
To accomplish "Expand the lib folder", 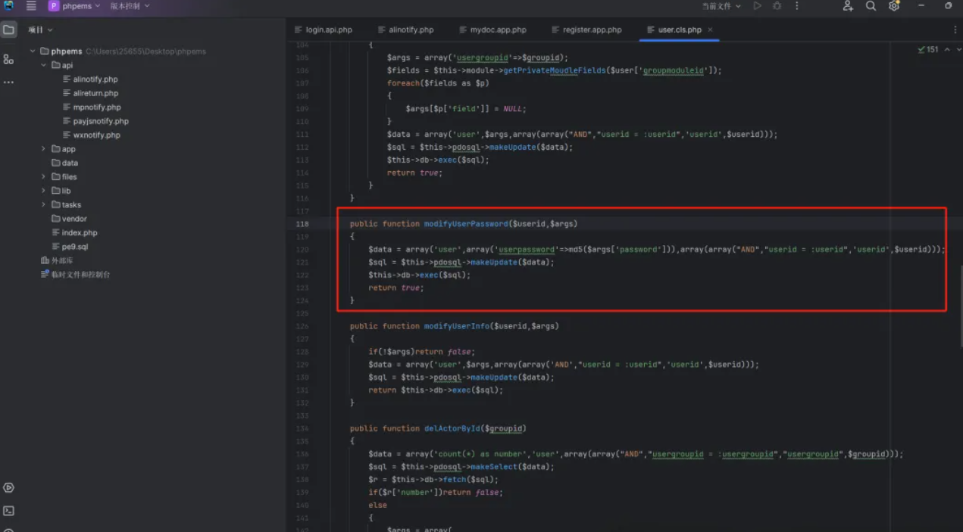I will 44,191.
